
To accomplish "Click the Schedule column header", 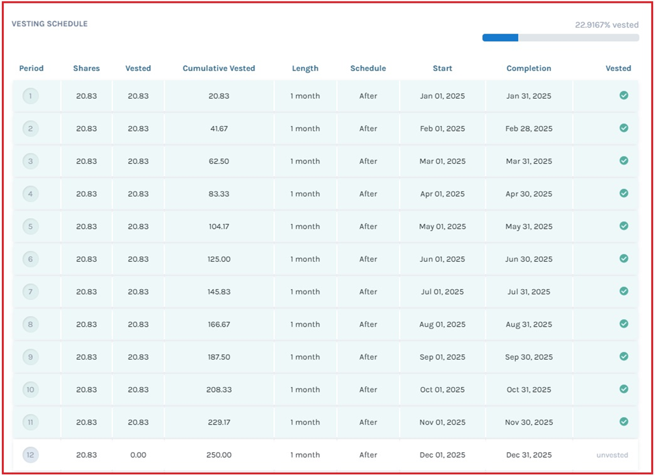I will coord(367,68).
